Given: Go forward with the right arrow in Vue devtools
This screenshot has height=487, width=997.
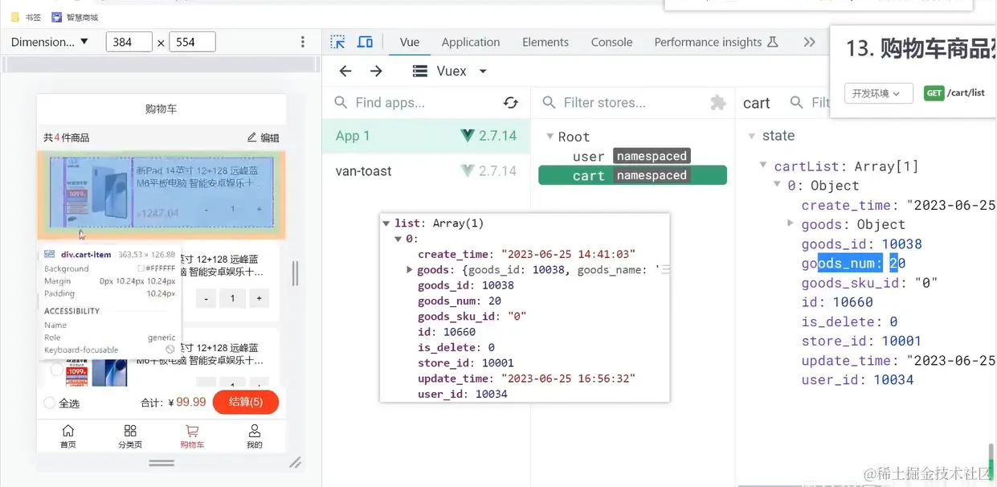Looking at the screenshot, I should tap(376, 72).
